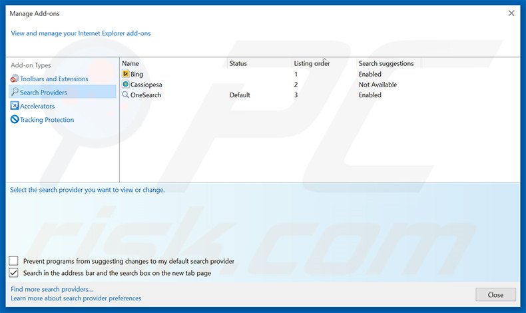Click Enabled suggestion status for Bing

tap(370, 74)
